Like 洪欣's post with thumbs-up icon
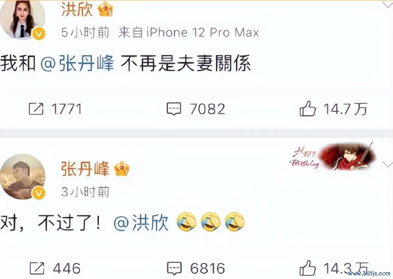 point(307,108)
